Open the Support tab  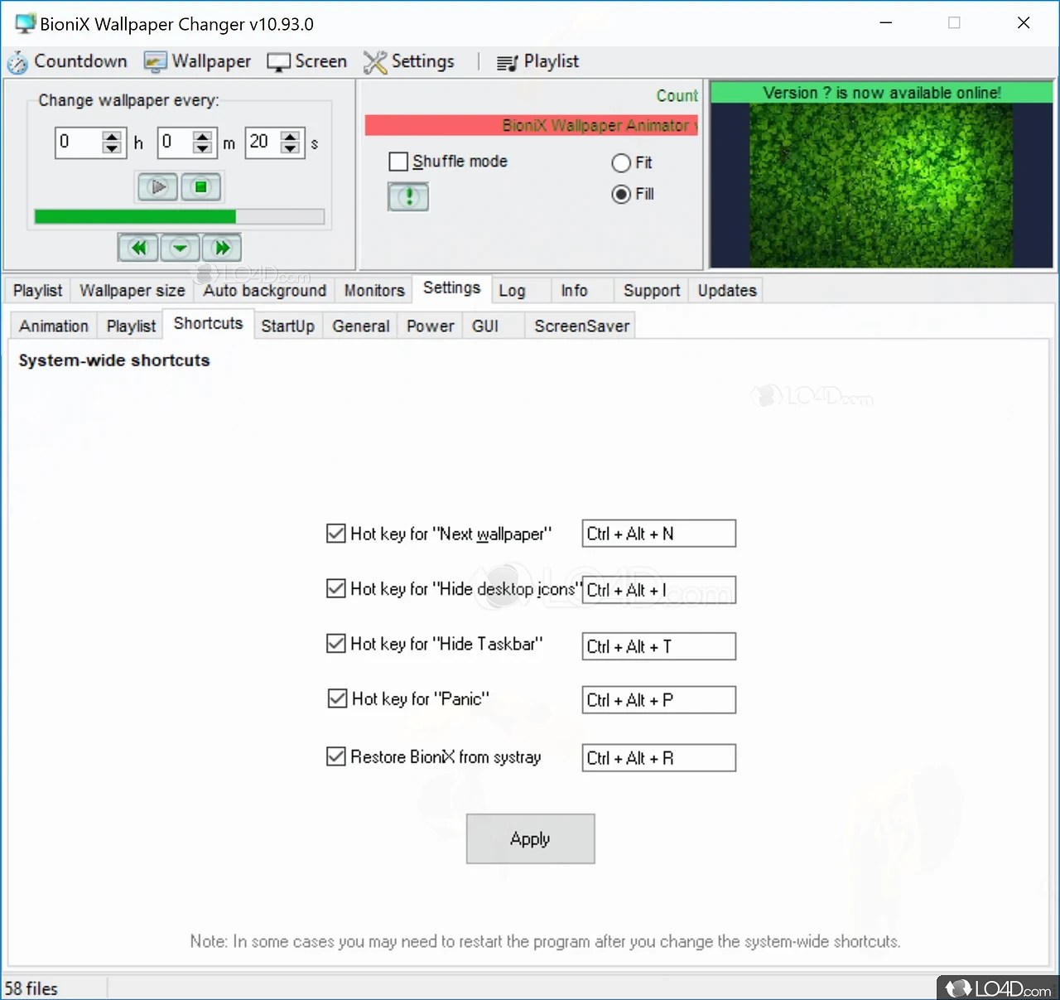(x=652, y=291)
